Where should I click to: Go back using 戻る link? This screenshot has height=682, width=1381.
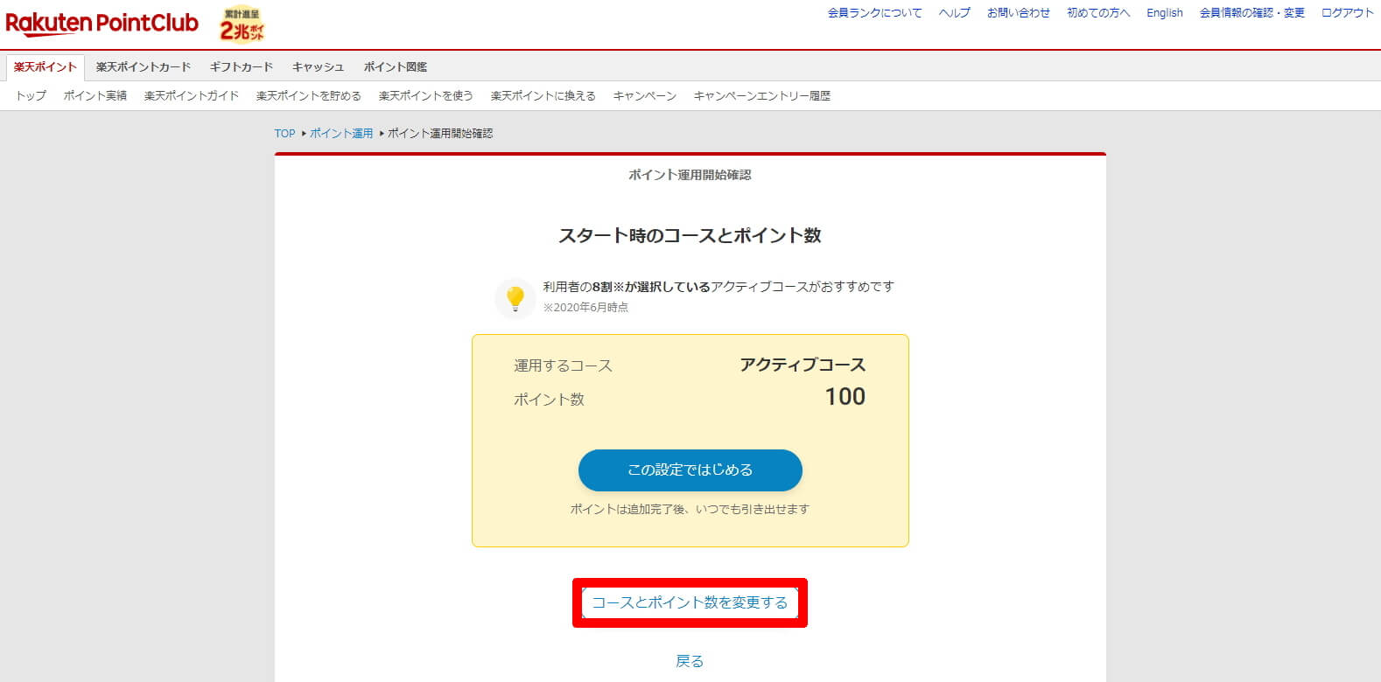pos(690,661)
